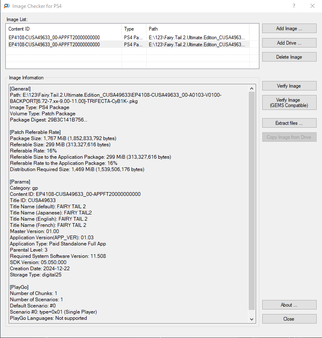
Task: Click the SDK Version: 05.050.000 line
Action: coord(38,262)
